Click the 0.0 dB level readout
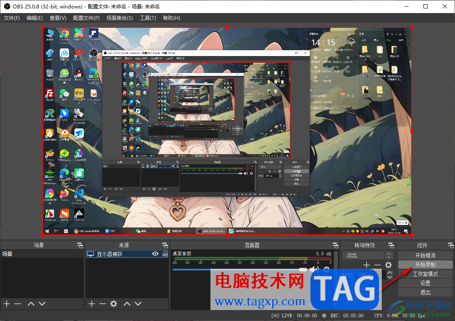455x321 pixels. [324, 254]
